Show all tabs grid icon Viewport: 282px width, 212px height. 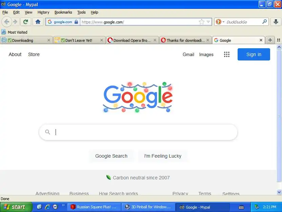pyautogui.click(x=279, y=40)
